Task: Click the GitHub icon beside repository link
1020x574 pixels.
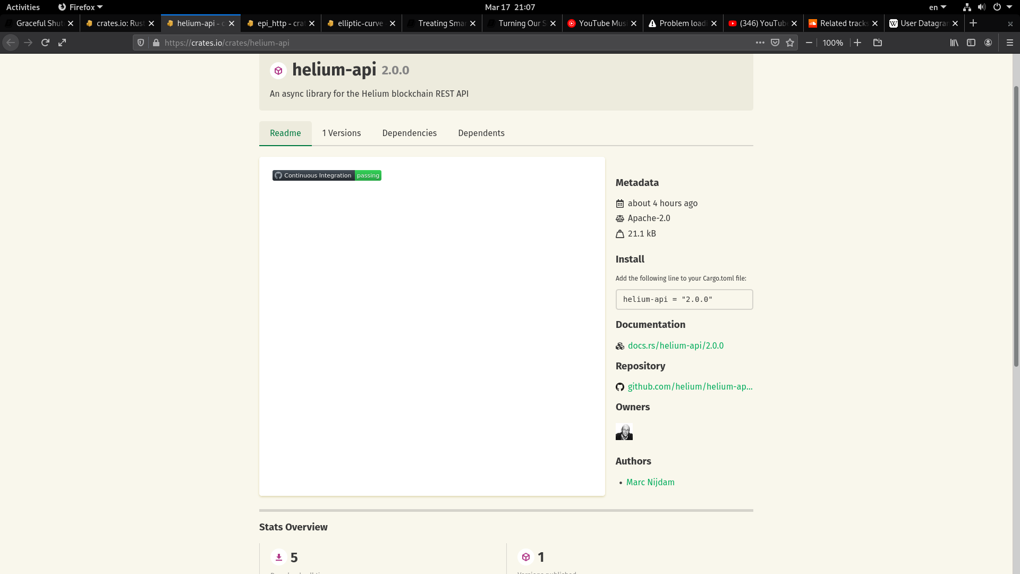Action: [620, 387]
